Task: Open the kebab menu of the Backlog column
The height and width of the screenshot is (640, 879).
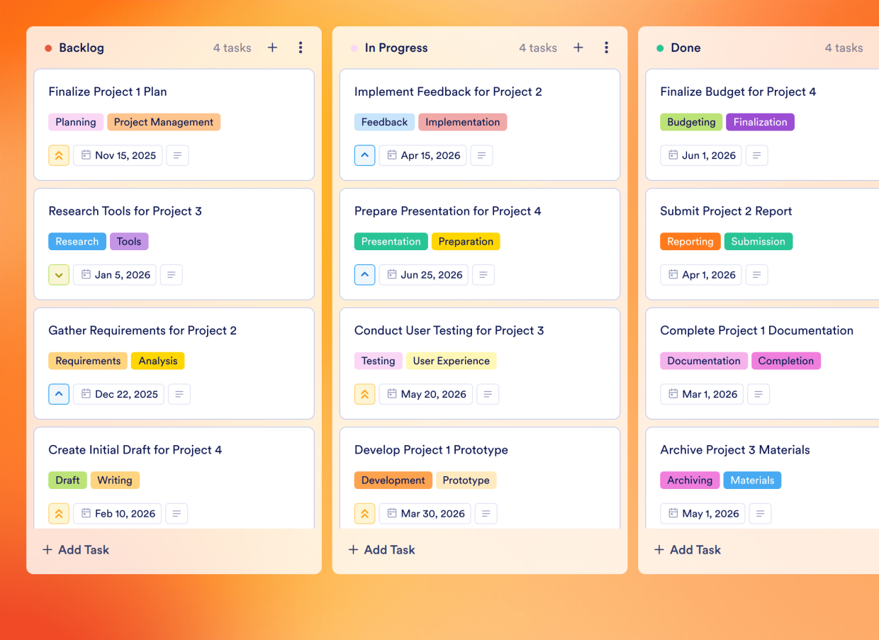Action: pyautogui.click(x=301, y=47)
